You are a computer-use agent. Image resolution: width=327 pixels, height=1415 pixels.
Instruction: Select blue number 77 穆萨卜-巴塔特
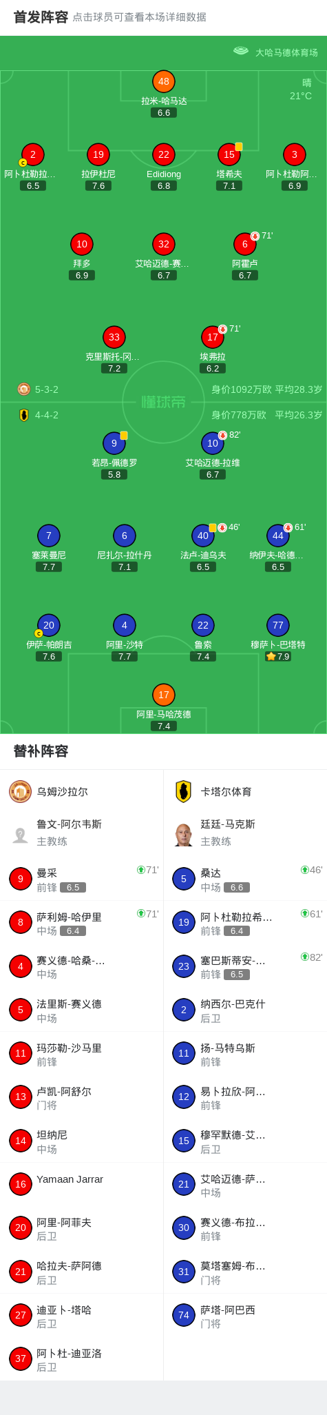click(278, 638)
